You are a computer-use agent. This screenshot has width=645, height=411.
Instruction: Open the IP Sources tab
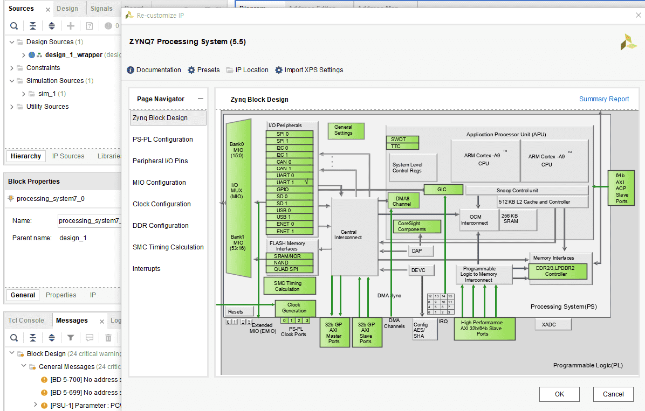tap(68, 156)
